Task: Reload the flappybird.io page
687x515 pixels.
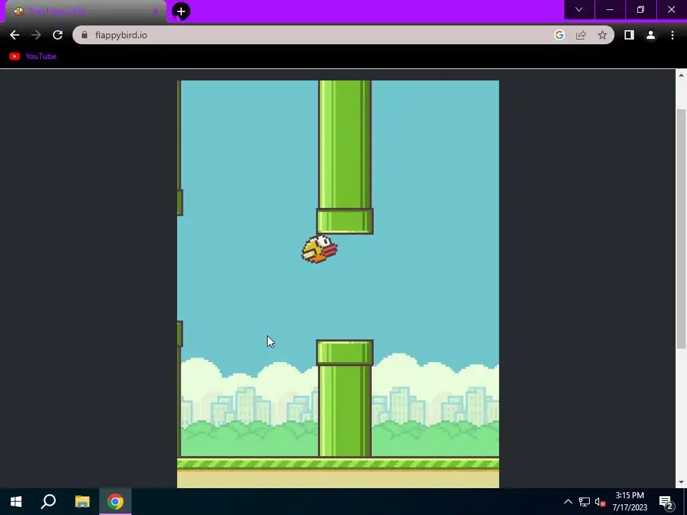Action: point(58,35)
